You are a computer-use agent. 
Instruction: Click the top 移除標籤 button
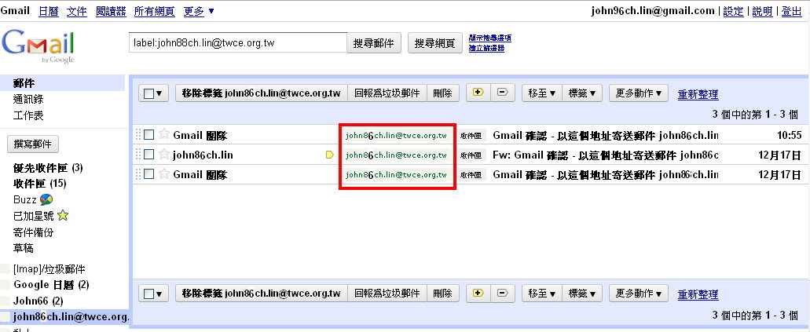(x=262, y=93)
